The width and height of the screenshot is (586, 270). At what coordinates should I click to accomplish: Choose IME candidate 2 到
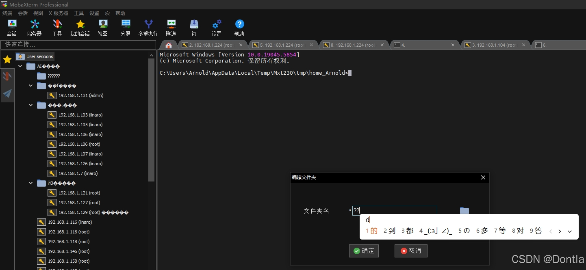[x=389, y=231]
